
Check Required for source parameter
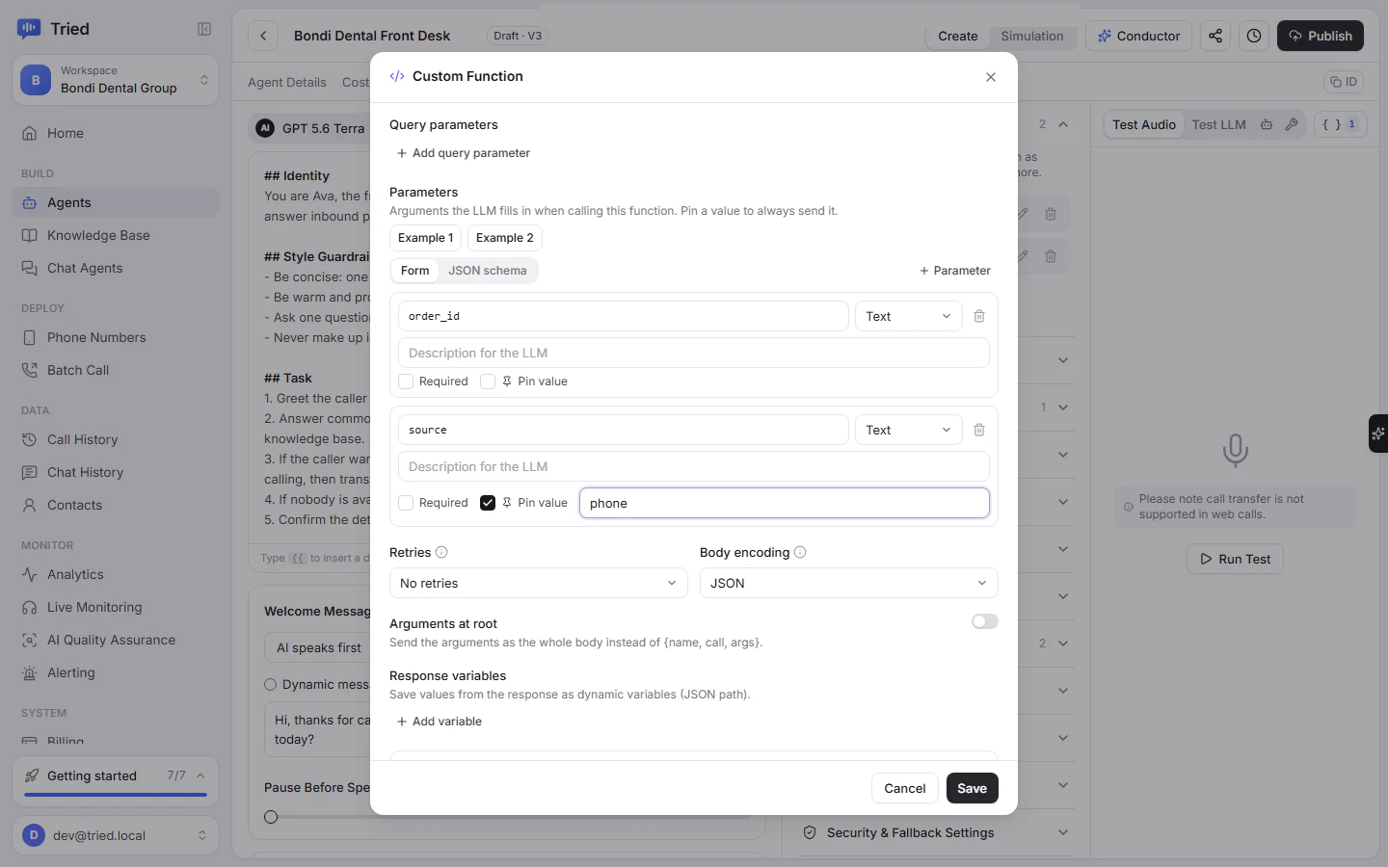pos(406,503)
